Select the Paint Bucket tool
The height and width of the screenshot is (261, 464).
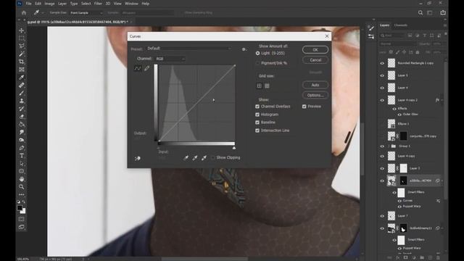point(22,124)
